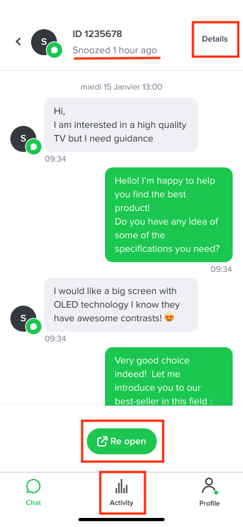Tap the Re open button

click(122, 441)
